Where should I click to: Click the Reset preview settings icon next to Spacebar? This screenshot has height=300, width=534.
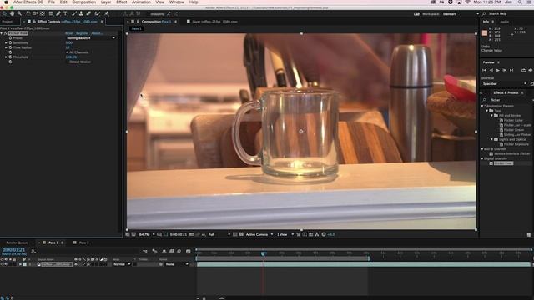(531, 83)
